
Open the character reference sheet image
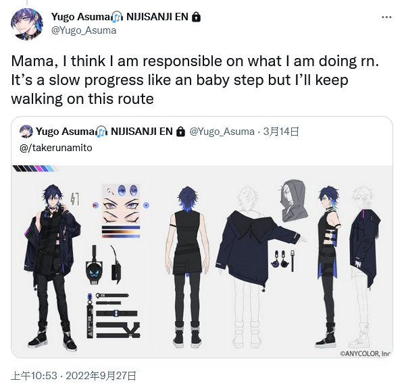tap(202, 261)
